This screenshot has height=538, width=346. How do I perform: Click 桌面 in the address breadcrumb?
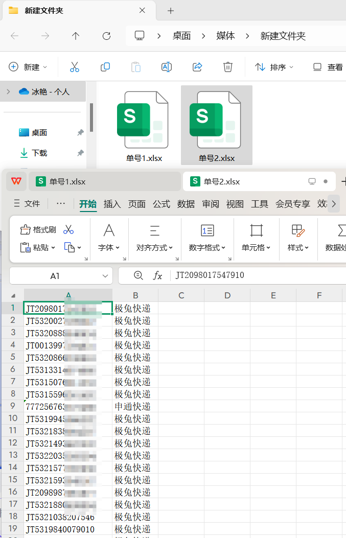pyautogui.click(x=181, y=36)
